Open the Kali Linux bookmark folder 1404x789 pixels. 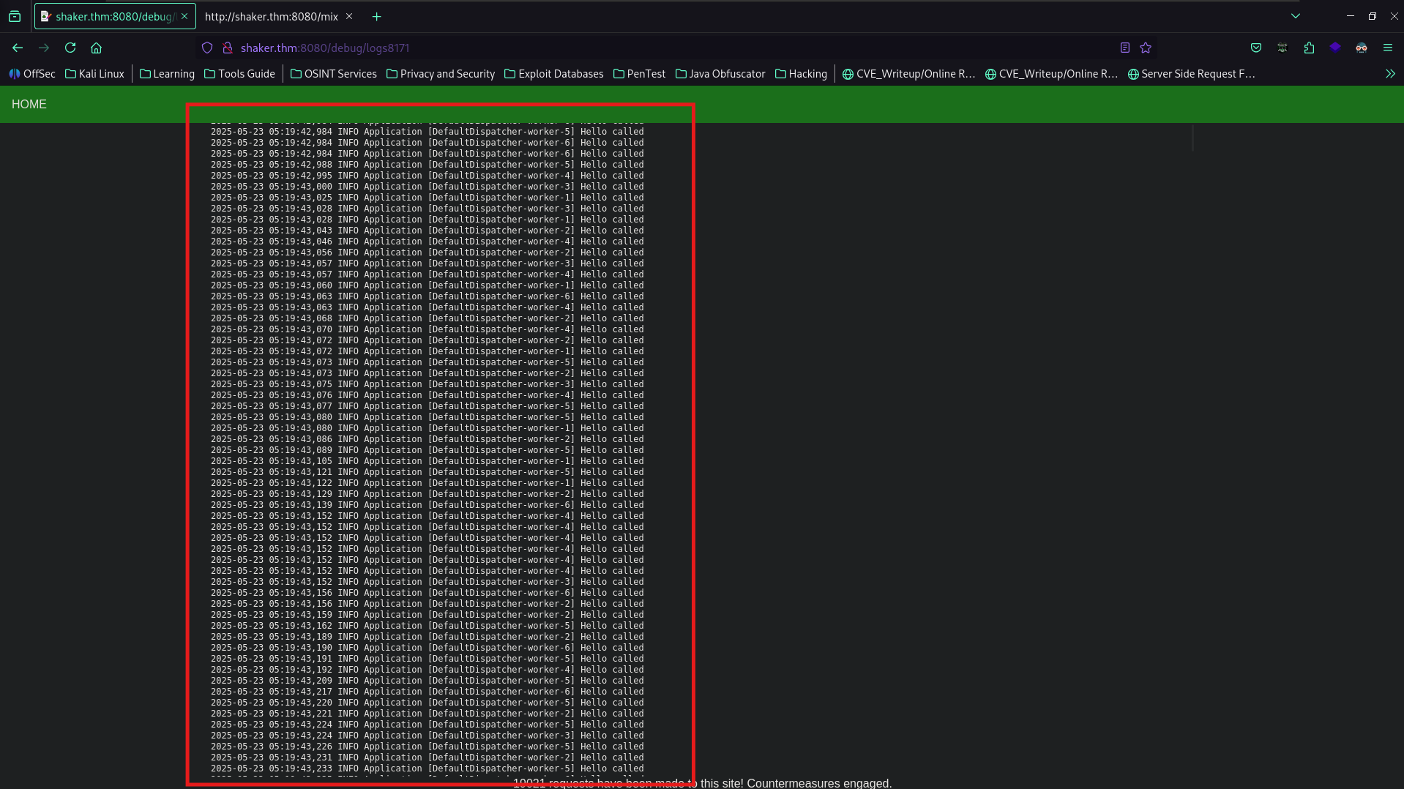[94, 74]
